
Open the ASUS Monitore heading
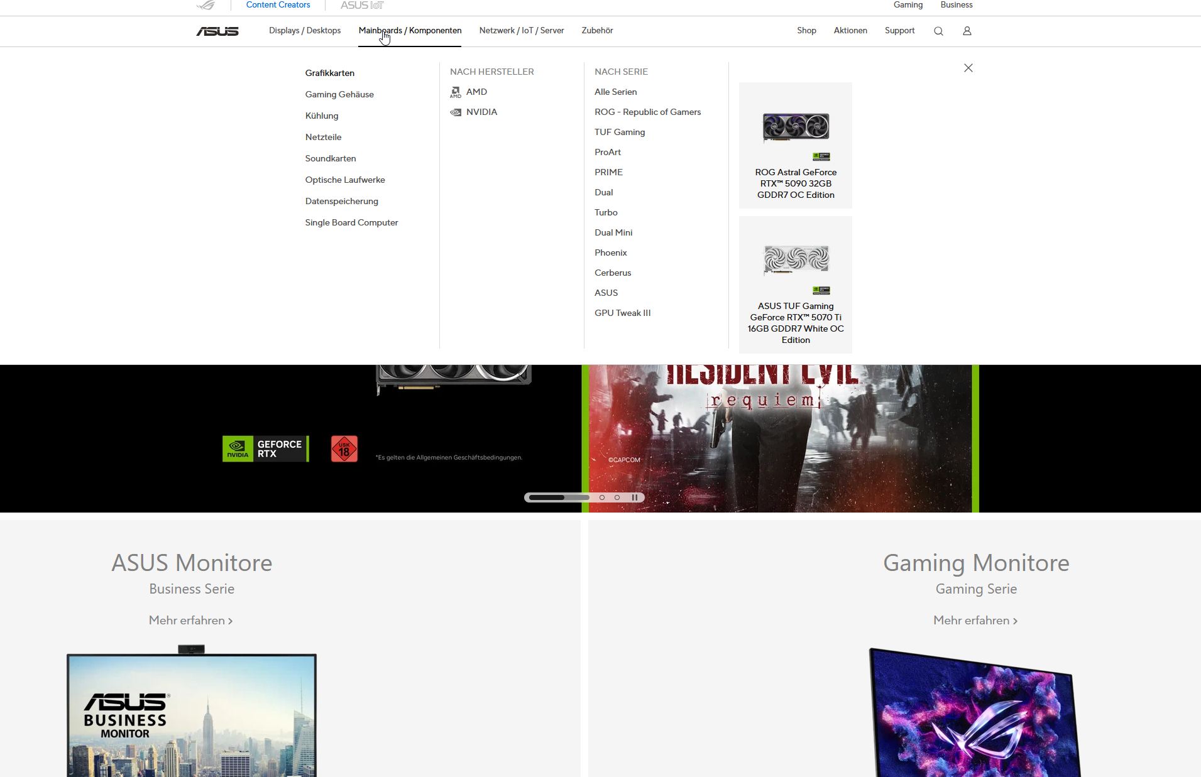click(192, 563)
